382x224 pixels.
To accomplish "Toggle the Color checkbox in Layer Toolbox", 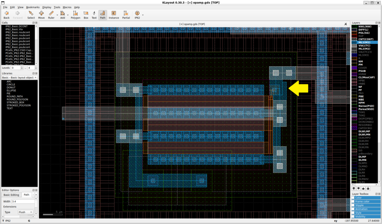I will point(353,198).
